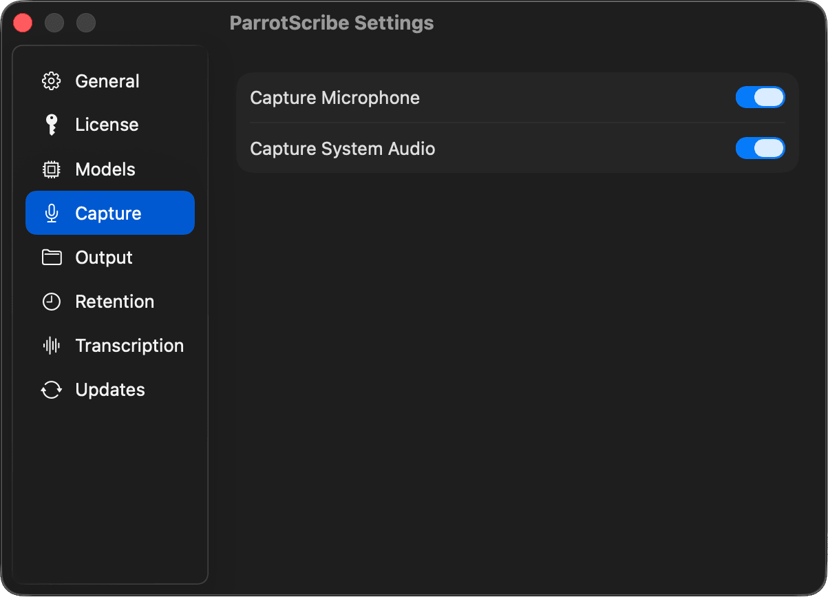Click the "Capture System Audio" row label
This screenshot has width=828, height=597.
point(342,149)
